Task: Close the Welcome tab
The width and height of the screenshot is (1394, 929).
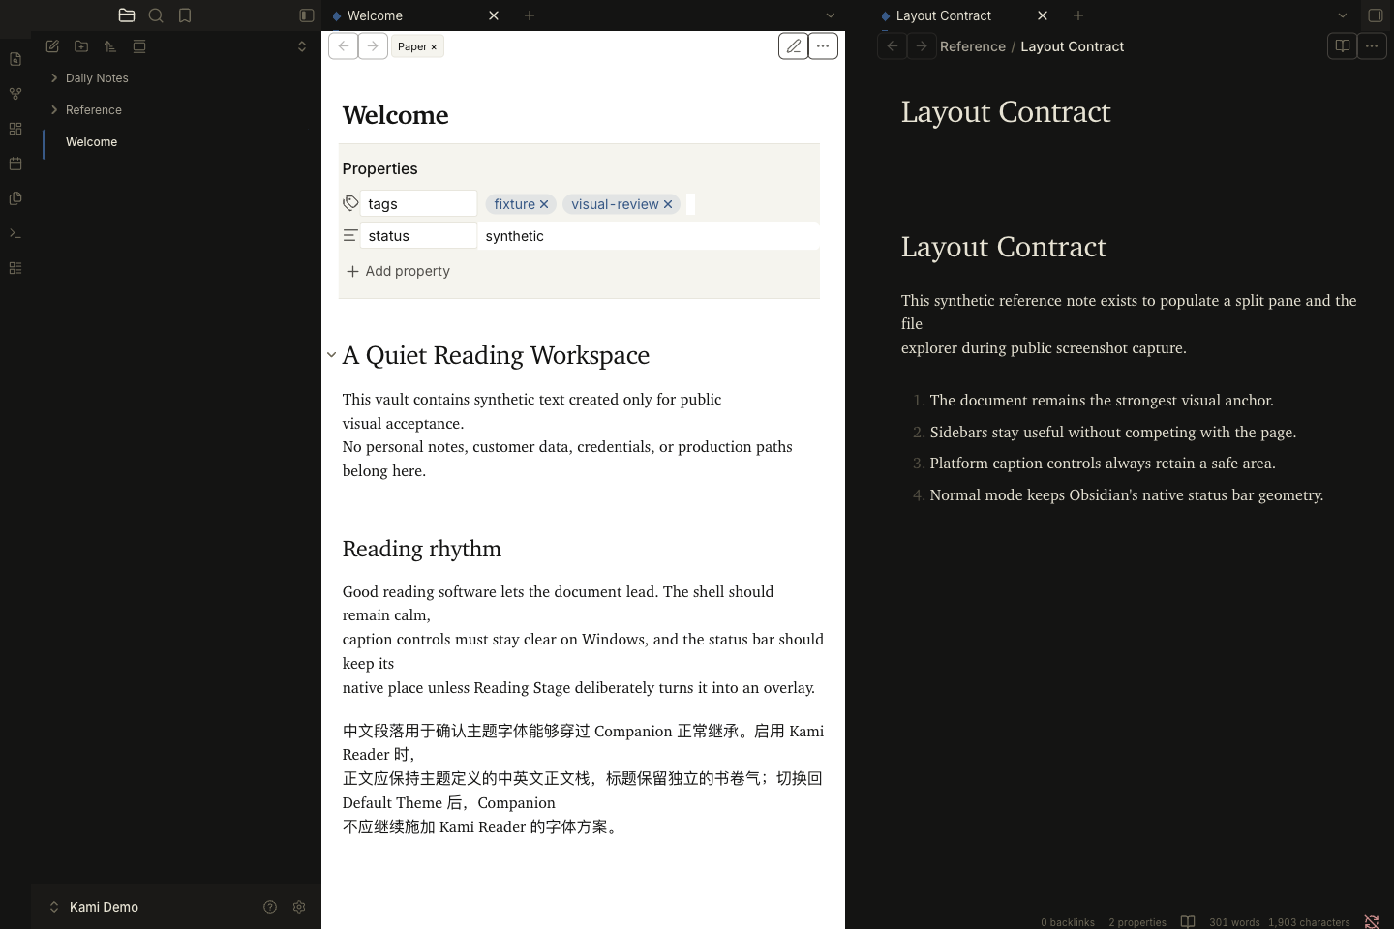Action: pos(494,15)
